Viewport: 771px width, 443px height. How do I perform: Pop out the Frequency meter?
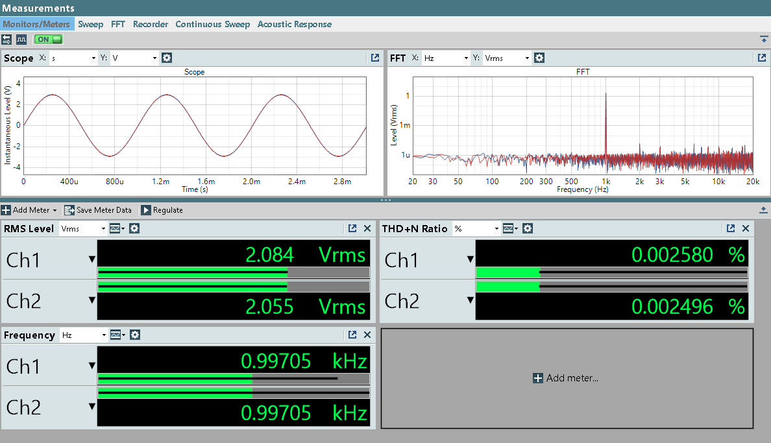pos(352,335)
